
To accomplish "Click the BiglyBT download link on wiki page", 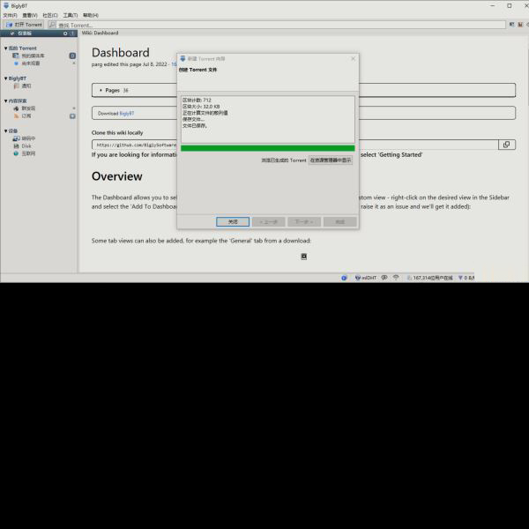I will click(127, 114).
